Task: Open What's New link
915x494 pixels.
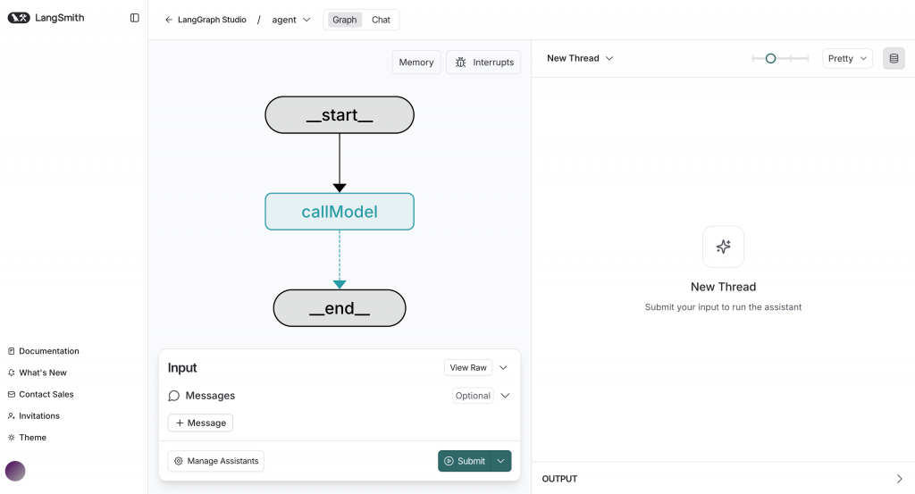Action: [x=37, y=373]
